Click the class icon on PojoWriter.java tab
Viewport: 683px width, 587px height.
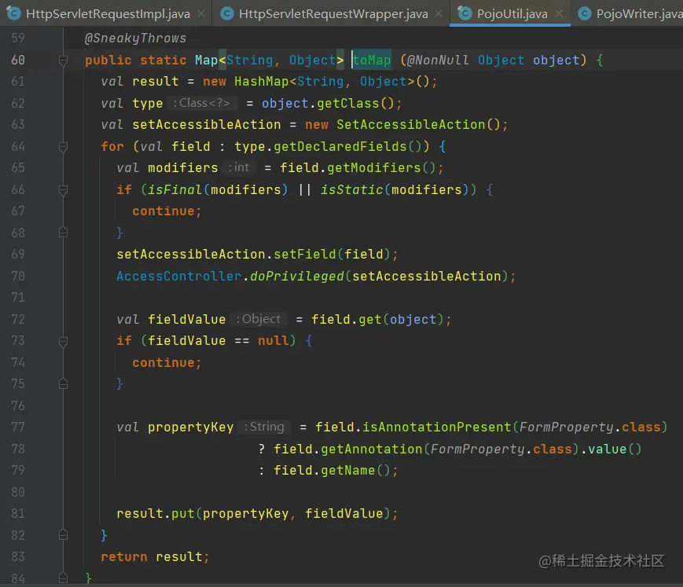pyautogui.click(x=584, y=14)
